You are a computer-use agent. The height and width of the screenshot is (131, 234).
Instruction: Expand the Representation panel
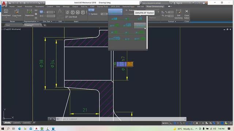coord(31,21)
